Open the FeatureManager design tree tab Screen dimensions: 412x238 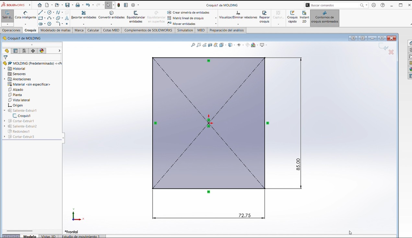7,51
